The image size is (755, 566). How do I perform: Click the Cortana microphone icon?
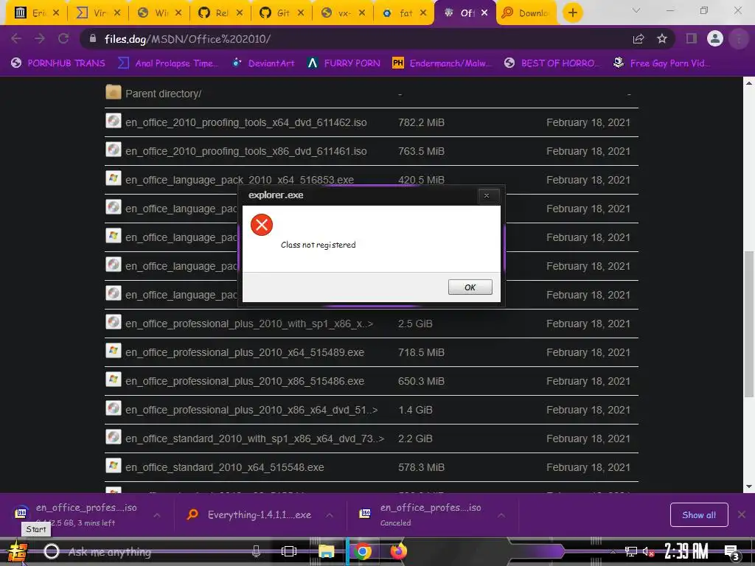coord(256,551)
